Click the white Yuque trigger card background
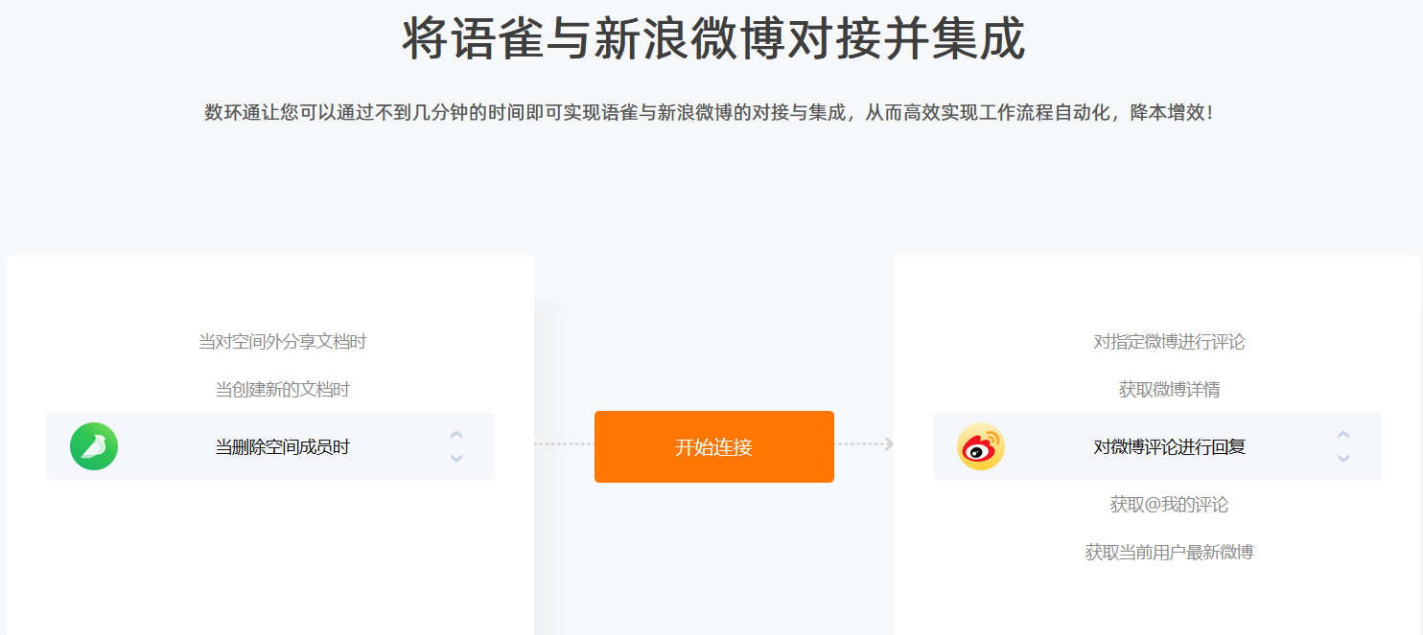The image size is (1423, 635). point(270,556)
